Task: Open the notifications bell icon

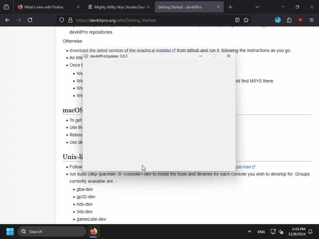Action: click(310, 232)
